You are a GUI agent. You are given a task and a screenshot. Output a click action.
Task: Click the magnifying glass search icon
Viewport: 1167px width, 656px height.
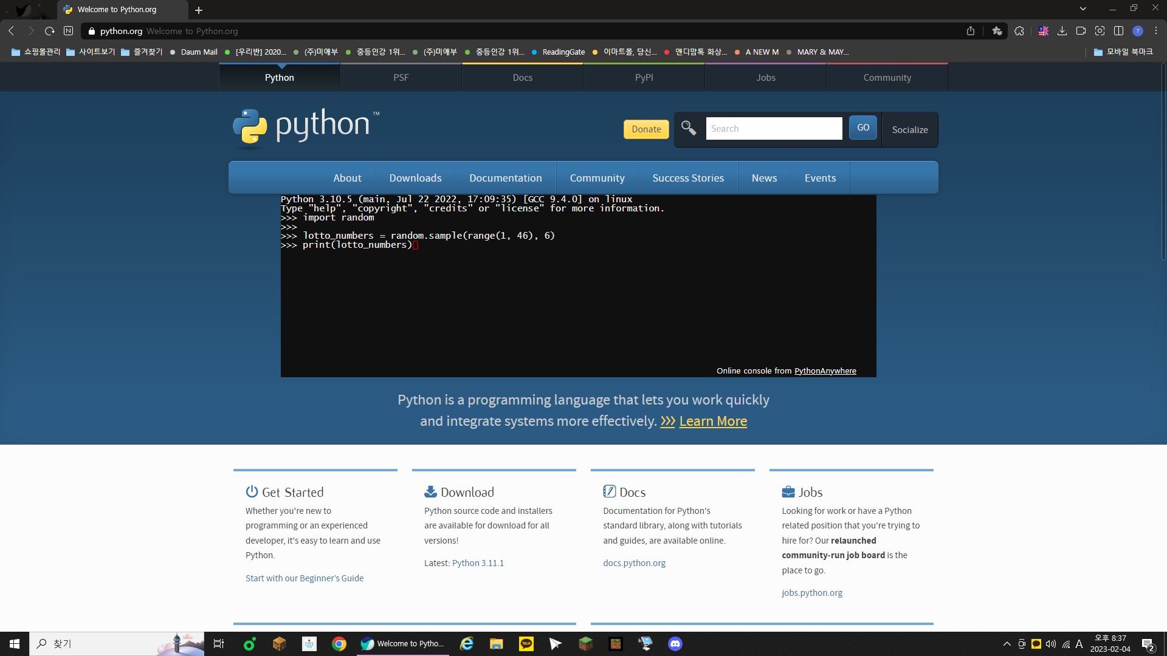coord(689,128)
